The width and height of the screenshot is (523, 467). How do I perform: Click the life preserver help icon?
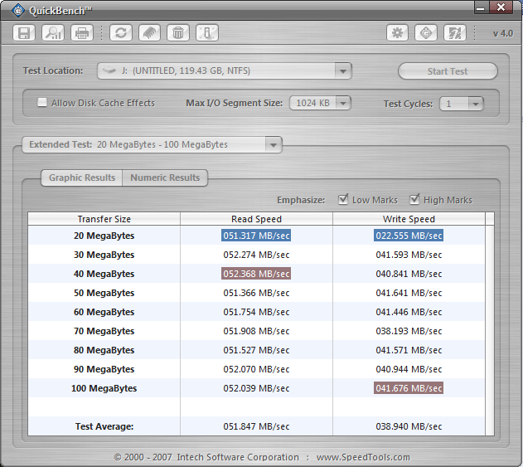click(x=426, y=33)
